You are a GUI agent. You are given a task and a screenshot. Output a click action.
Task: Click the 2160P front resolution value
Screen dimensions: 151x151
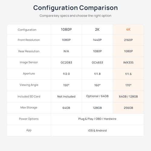pyautogui.click(x=128, y=40)
